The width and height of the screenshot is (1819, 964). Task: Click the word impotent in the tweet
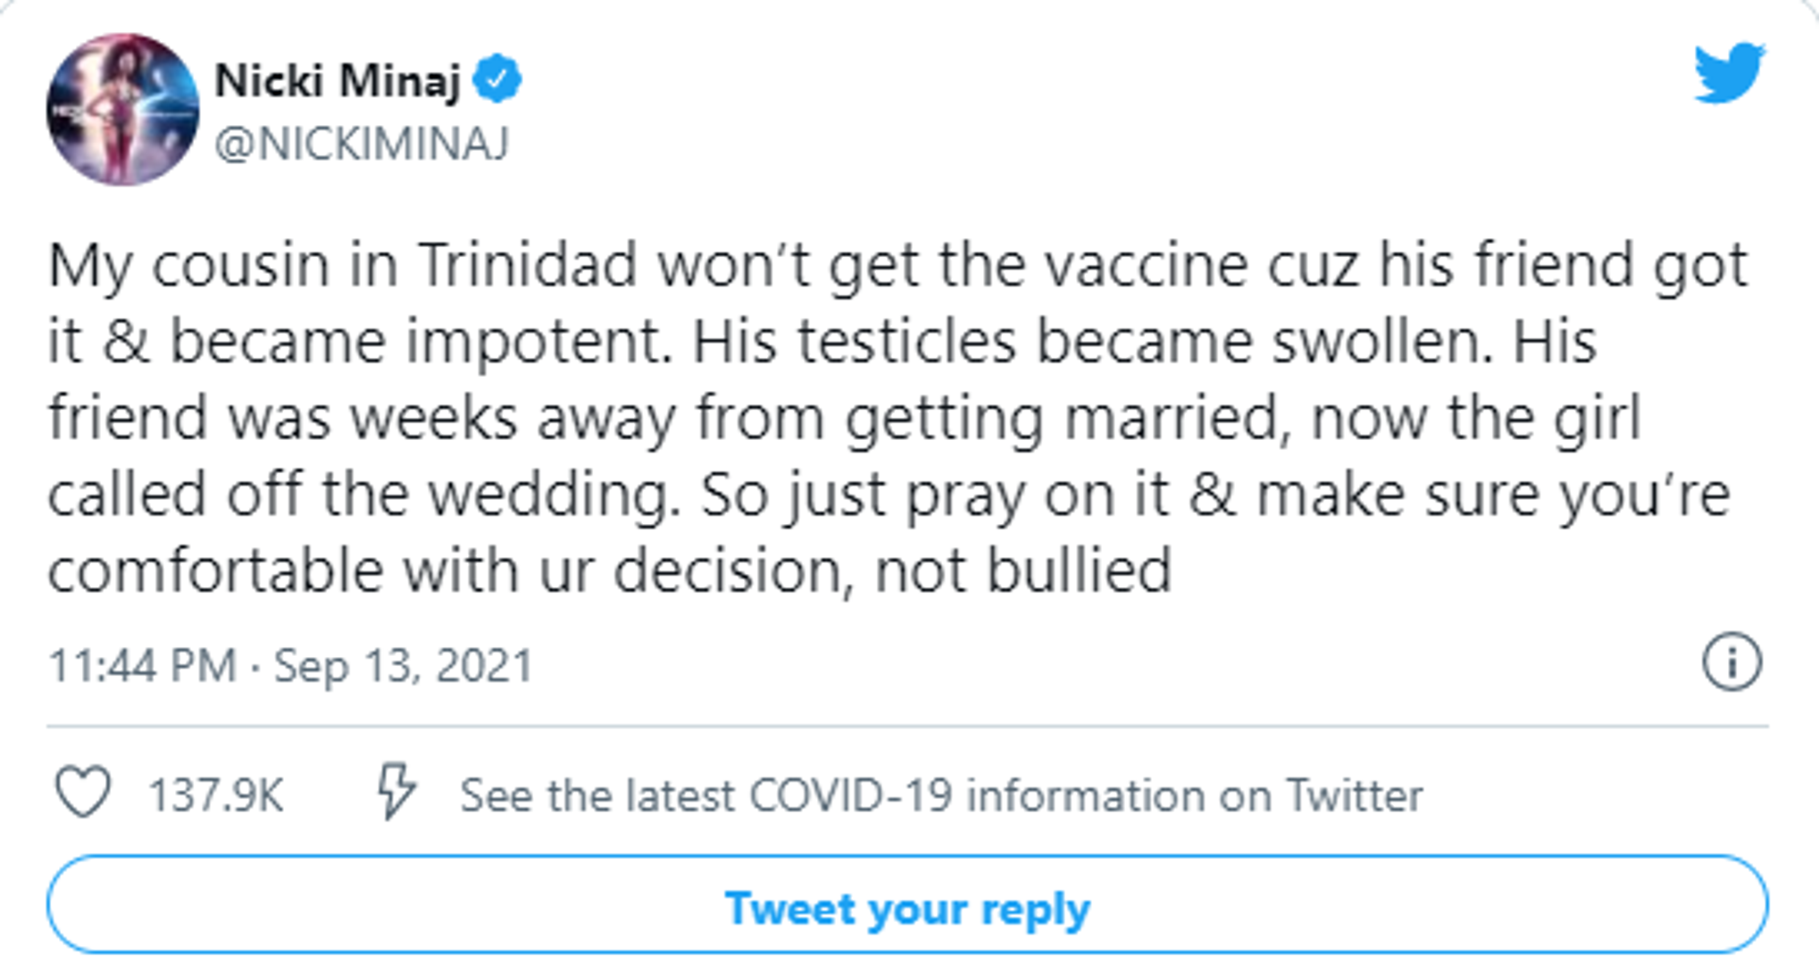[538, 343]
